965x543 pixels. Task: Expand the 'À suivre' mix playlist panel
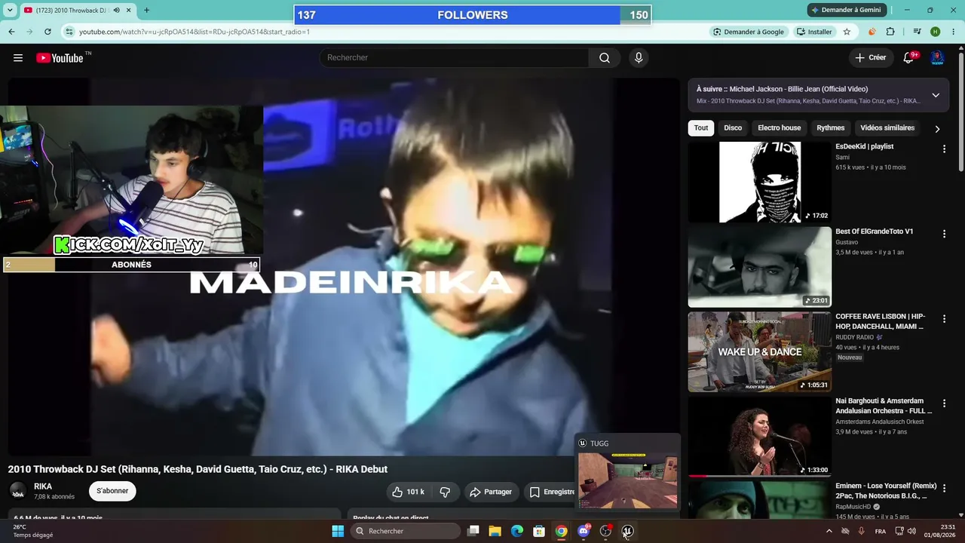pyautogui.click(x=936, y=95)
